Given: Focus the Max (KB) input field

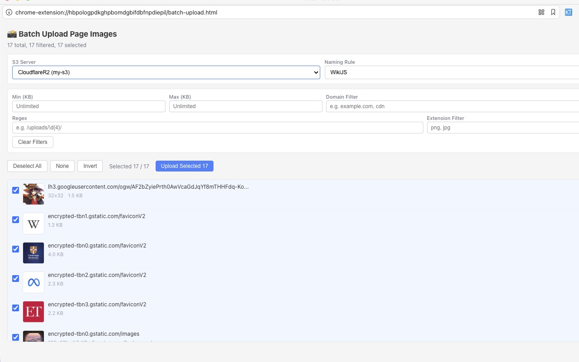Looking at the screenshot, I should 246,106.
